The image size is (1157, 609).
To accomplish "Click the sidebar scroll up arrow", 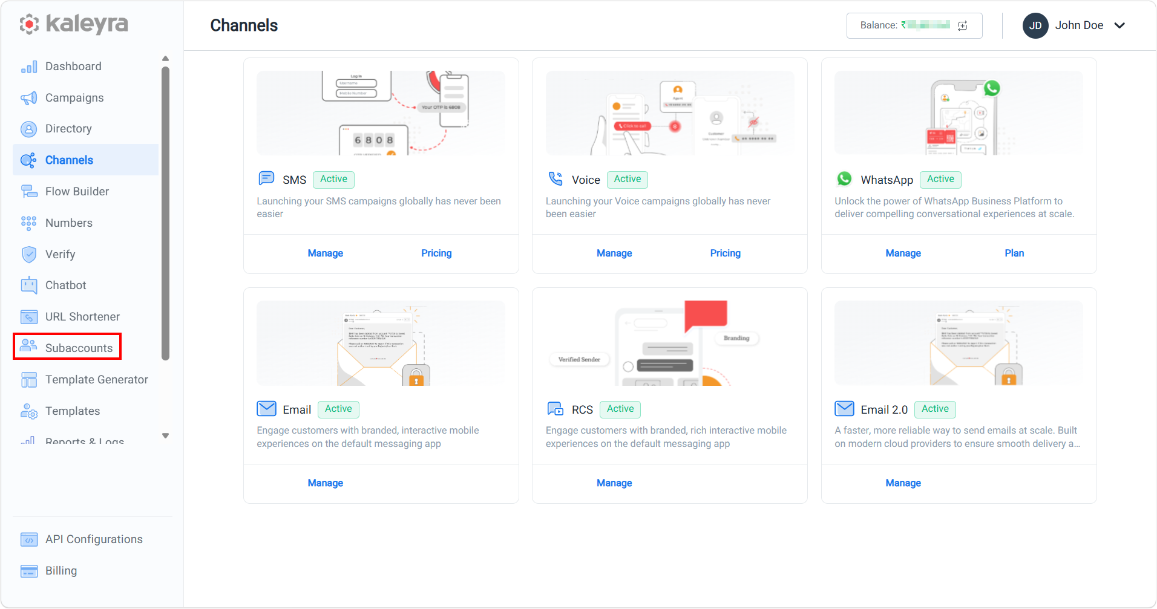I will pyautogui.click(x=165, y=59).
